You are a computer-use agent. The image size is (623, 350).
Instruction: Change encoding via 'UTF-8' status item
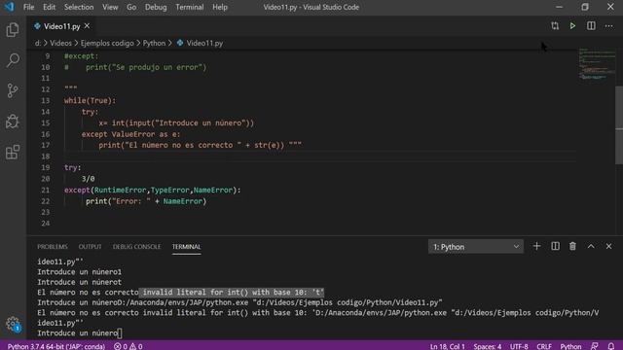(x=519, y=346)
